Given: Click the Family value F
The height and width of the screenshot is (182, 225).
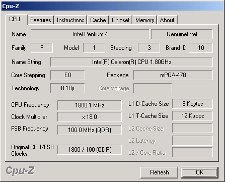Looking at the screenshot, I should click(42, 48).
